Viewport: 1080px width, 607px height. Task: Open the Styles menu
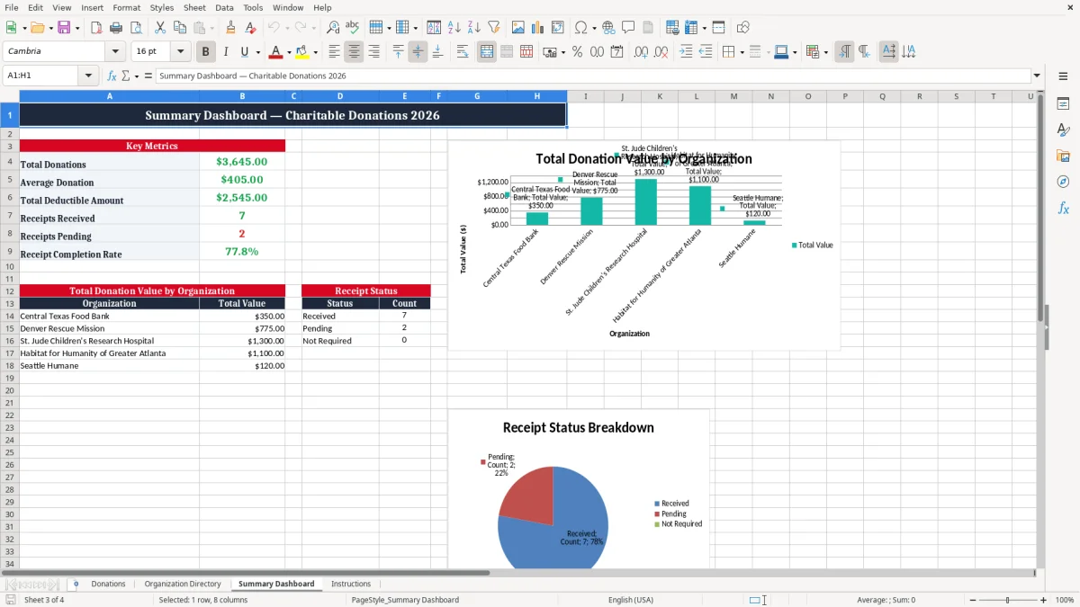tap(162, 8)
